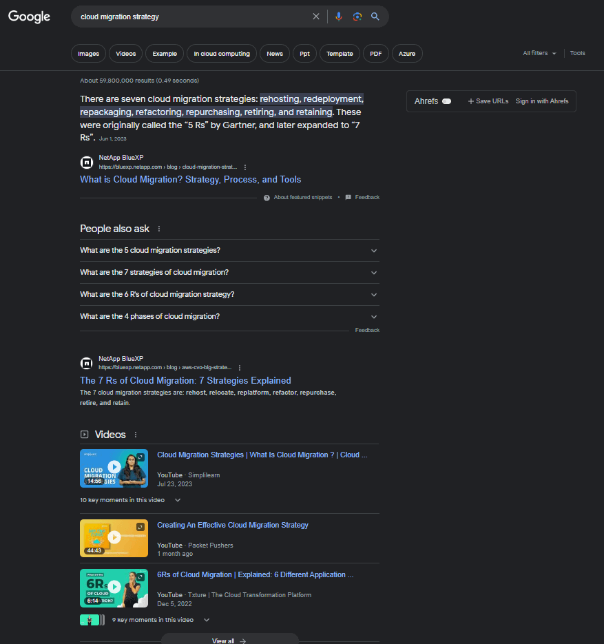Select the PDF filter chip
Screen dimensions: 604x644
[376, 54]
